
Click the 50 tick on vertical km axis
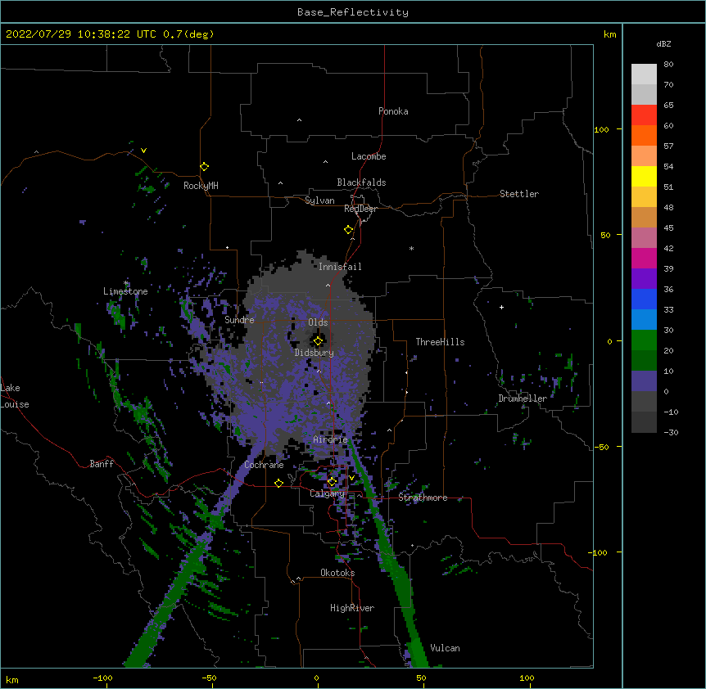pyautogui.click(x=605, y=235)
